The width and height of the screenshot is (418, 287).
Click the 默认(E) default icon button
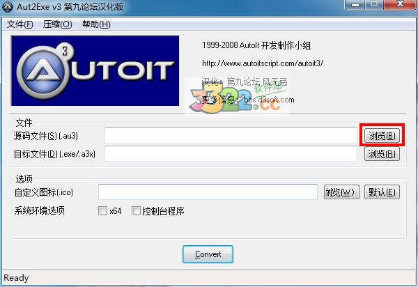[x=382, y=192]
